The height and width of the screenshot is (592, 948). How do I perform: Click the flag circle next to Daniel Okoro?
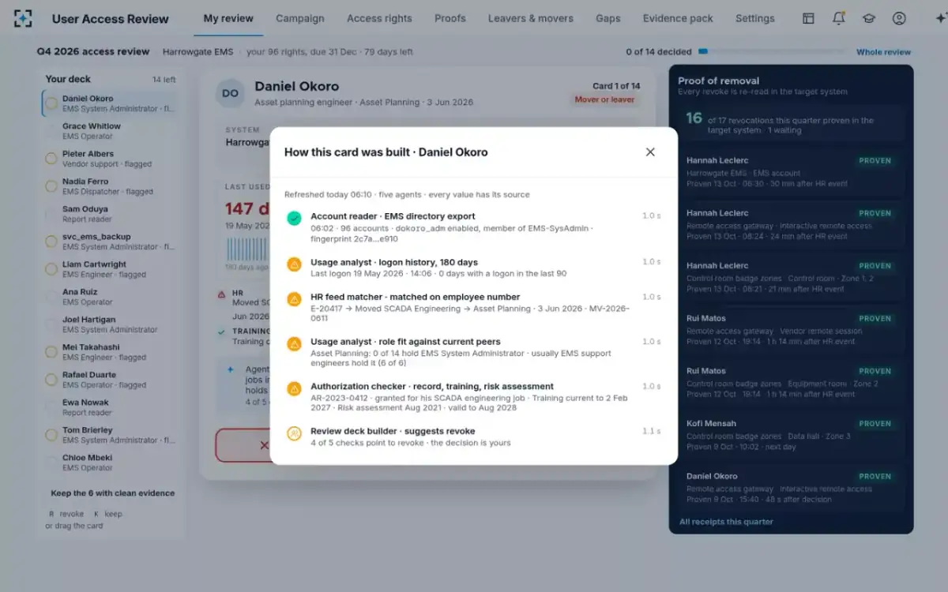tap(51, 103)
